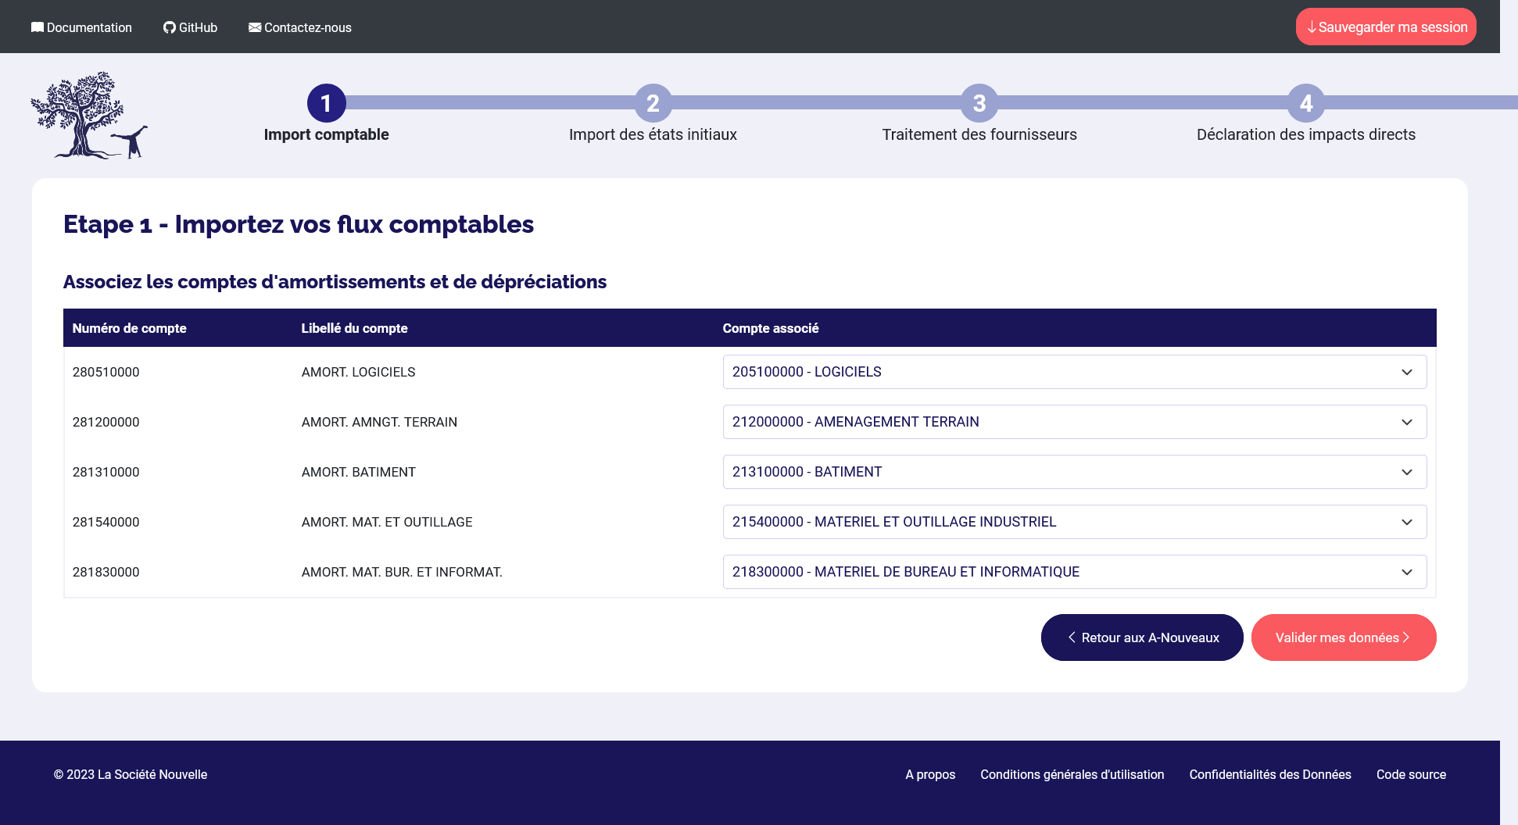1518x825 pixels.
Task: Open the Documentation link
Action: coord(81,27)
